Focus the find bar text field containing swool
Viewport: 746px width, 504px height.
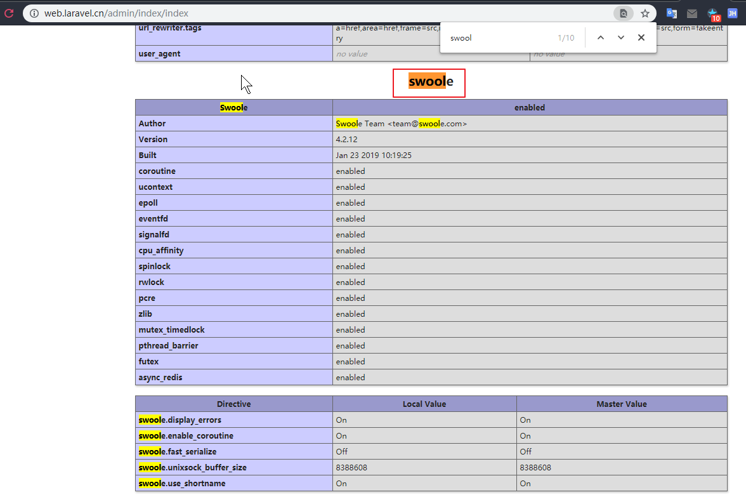[x=500, y=37]
